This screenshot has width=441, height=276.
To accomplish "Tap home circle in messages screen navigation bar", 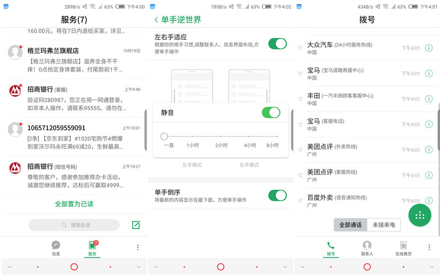I will pos(74,267).
